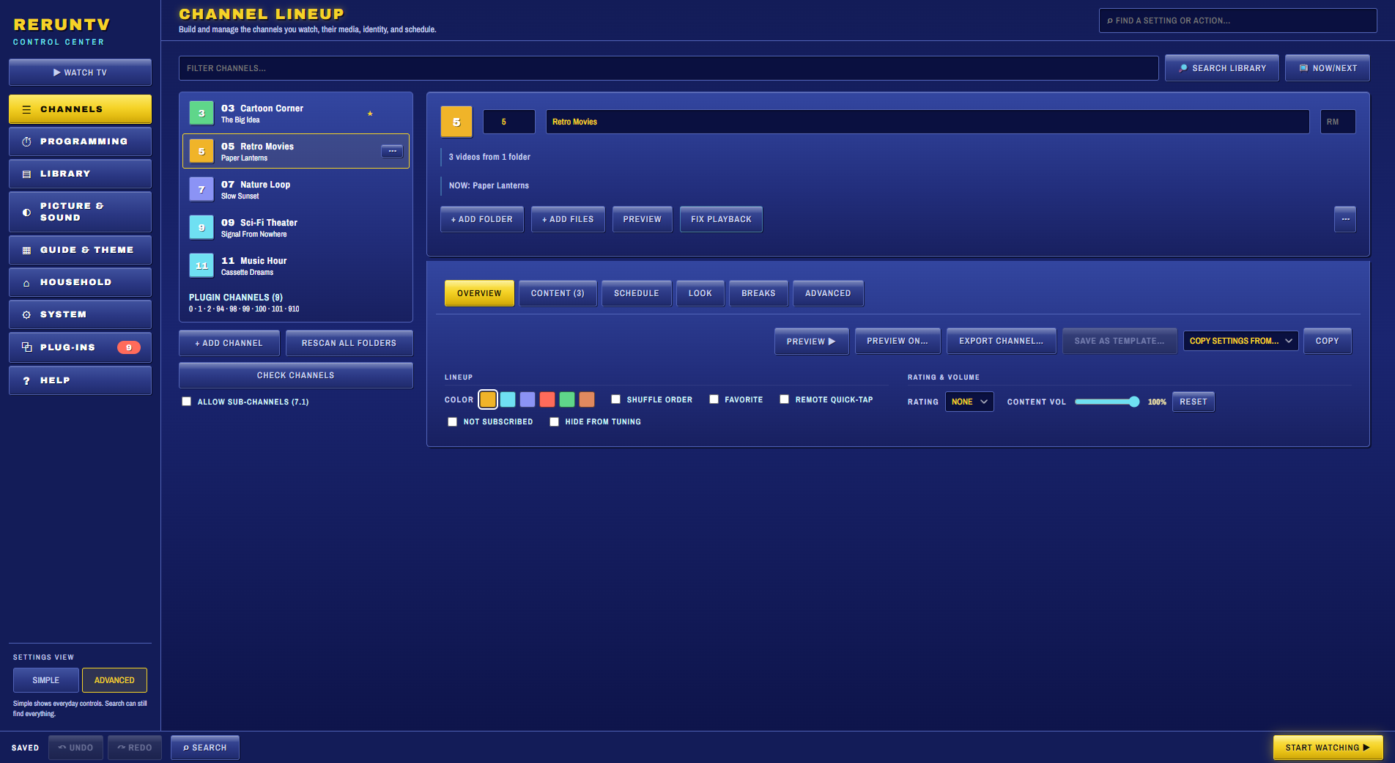Image resolution: width=1395 pixels, height=763 pixels.
Task: Open the Now/Next view
Action: point(1328,68)
